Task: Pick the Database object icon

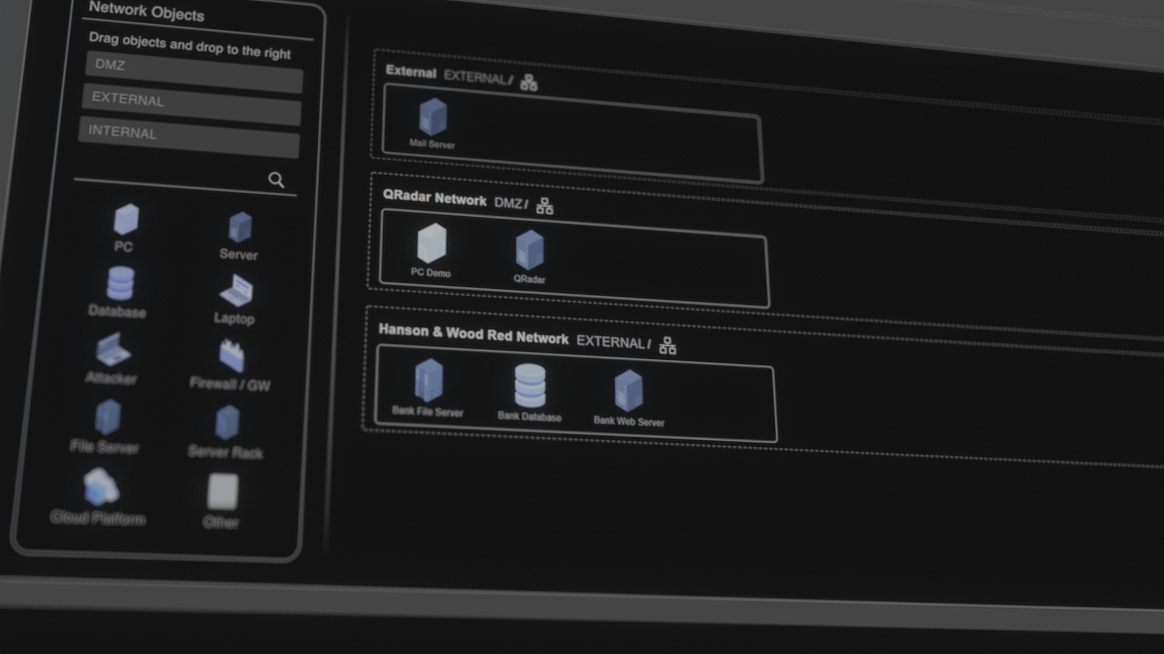Action: click(120, 283)
